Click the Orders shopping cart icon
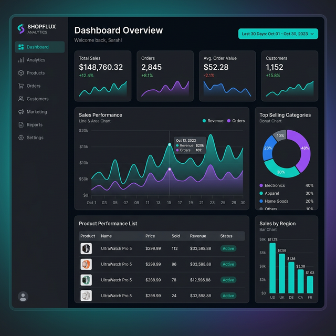 point(21,86)
